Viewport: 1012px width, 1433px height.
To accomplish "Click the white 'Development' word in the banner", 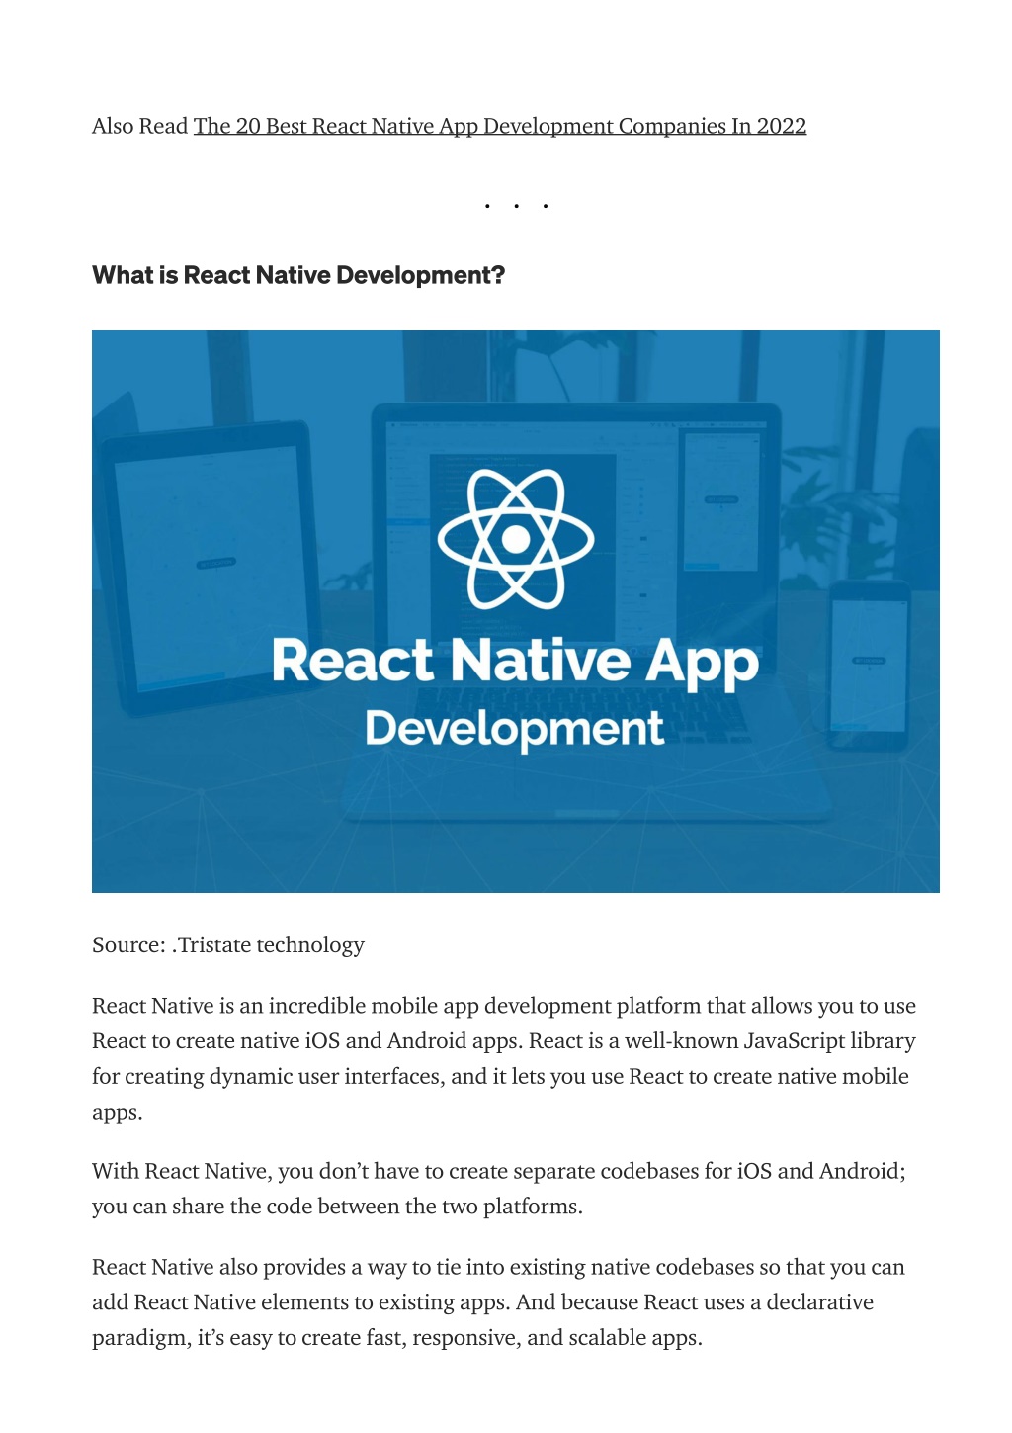I will tap(515, 730).
